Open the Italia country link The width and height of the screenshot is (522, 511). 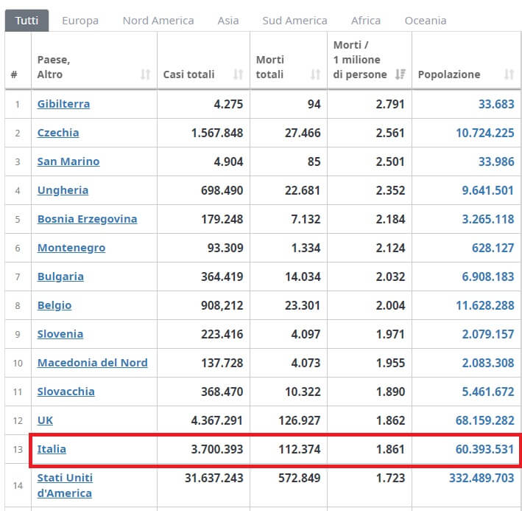[52, 449]
